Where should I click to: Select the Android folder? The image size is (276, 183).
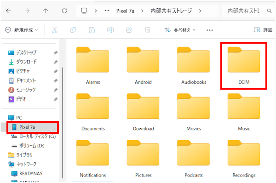[x=143, y=66]
